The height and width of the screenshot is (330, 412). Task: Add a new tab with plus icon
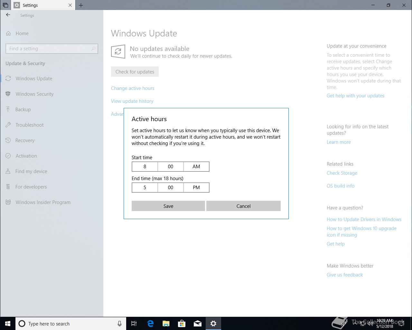click(81, 5)
